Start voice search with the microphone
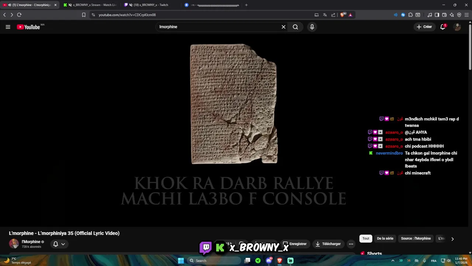 312,27
